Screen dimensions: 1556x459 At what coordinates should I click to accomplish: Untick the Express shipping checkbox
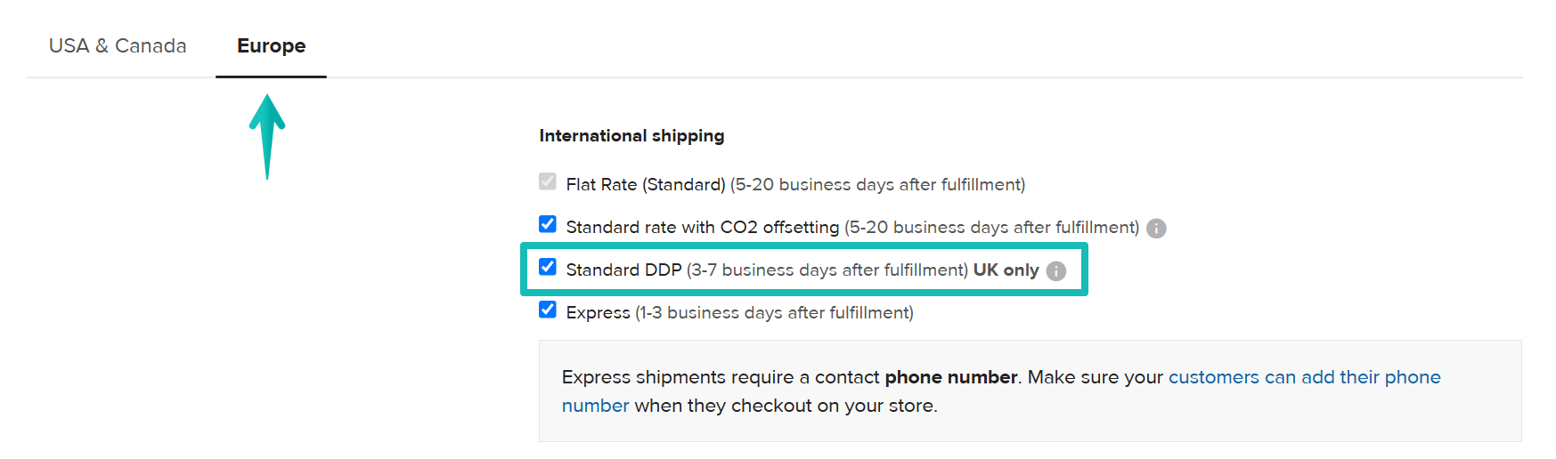[548, 310]
